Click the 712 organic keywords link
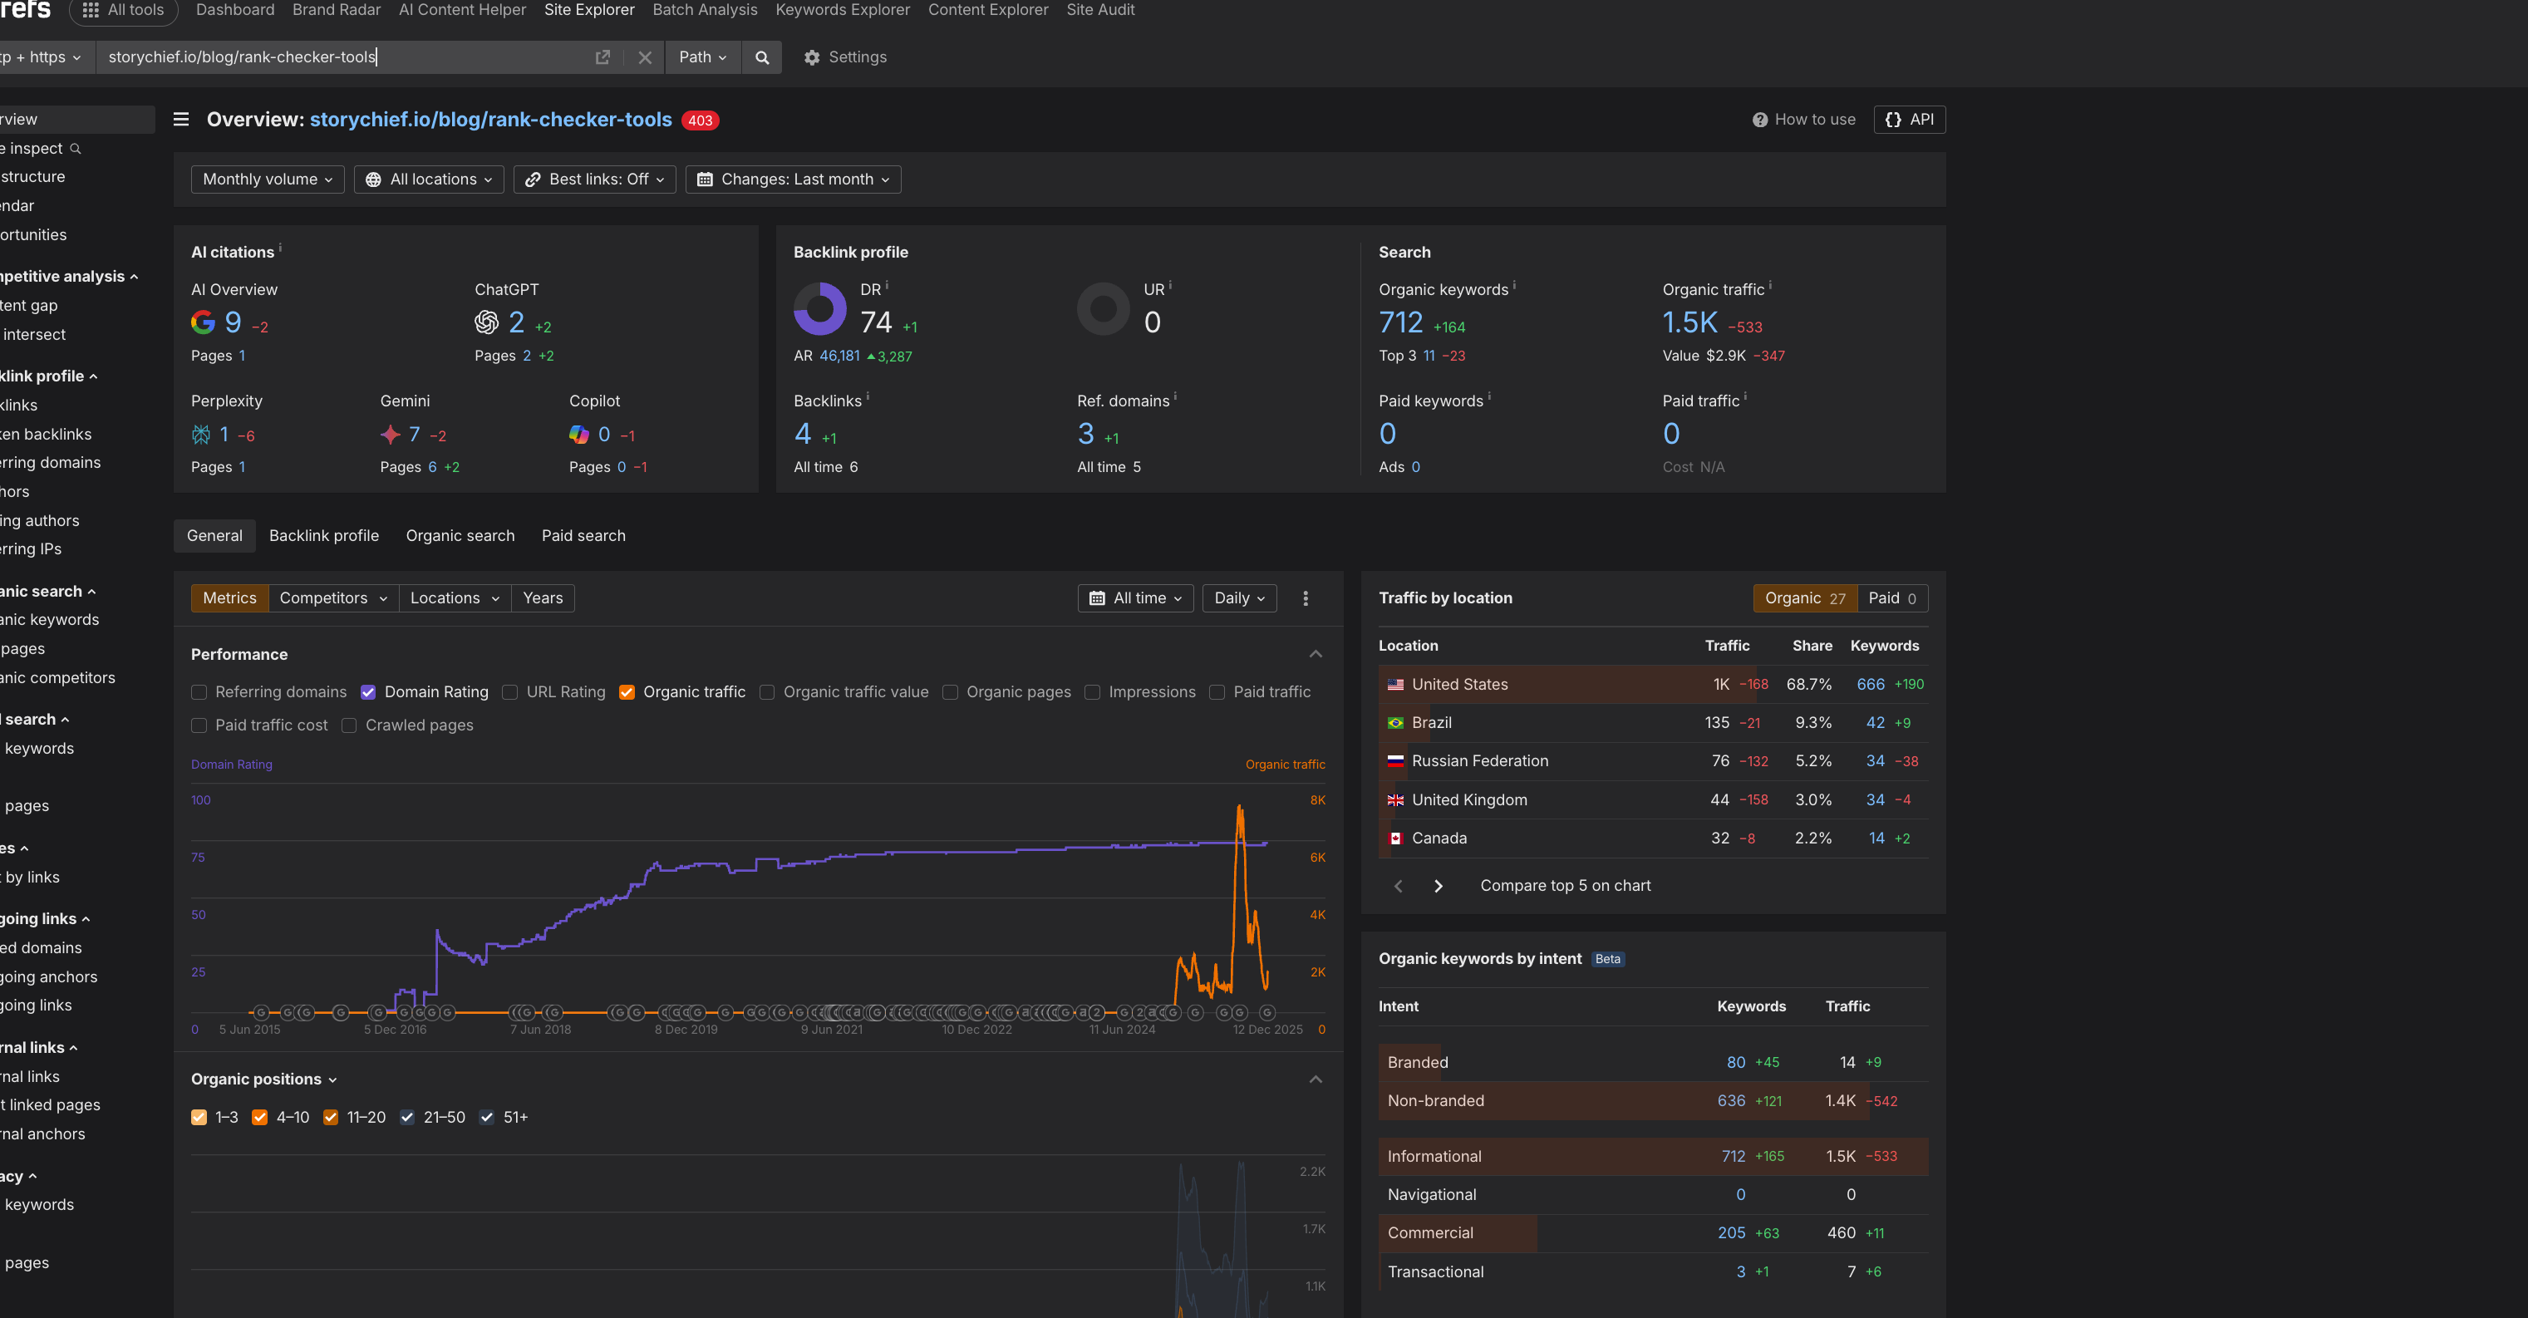 (1399, 322)
